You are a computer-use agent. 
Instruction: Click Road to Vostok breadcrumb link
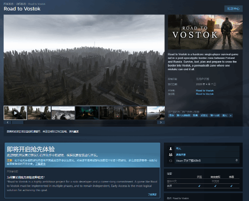tap(37, 4)
